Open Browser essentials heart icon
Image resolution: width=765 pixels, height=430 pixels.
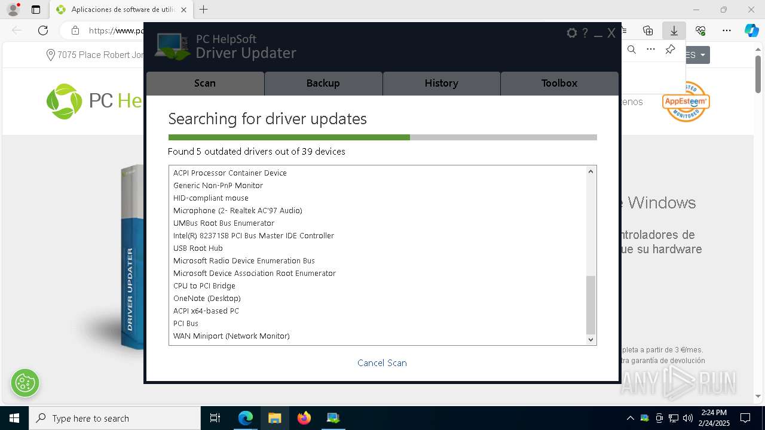(x=700, y=30)
